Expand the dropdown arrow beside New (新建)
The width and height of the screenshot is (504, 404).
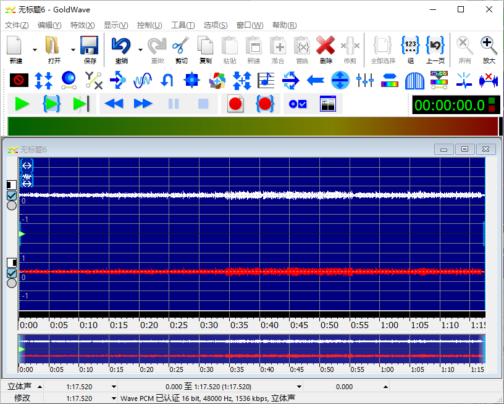pyautogui.click(x=35, y=50)
